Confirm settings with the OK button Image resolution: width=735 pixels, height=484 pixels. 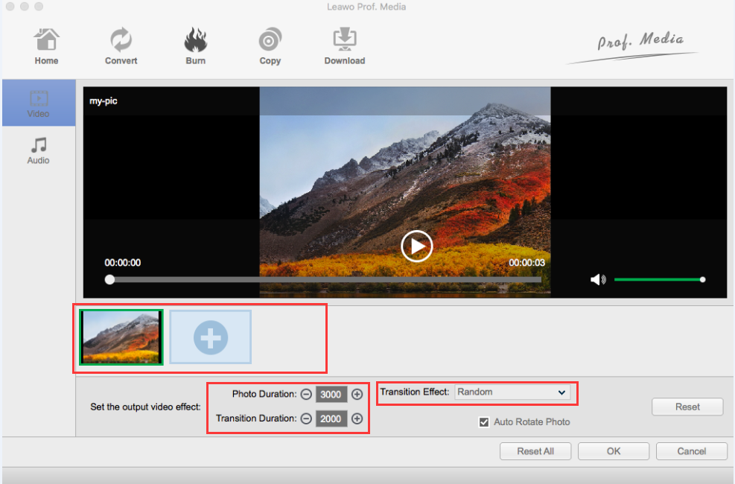[613, 451]
